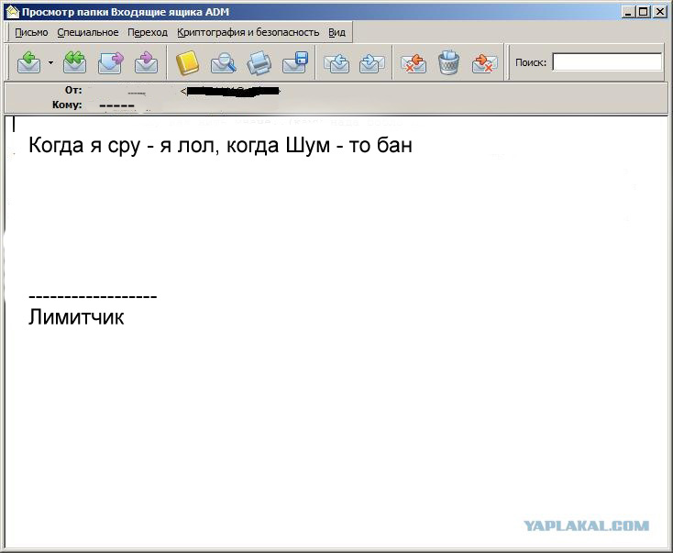Save message using the floppy envelope icon

click(x=295, y=62)
